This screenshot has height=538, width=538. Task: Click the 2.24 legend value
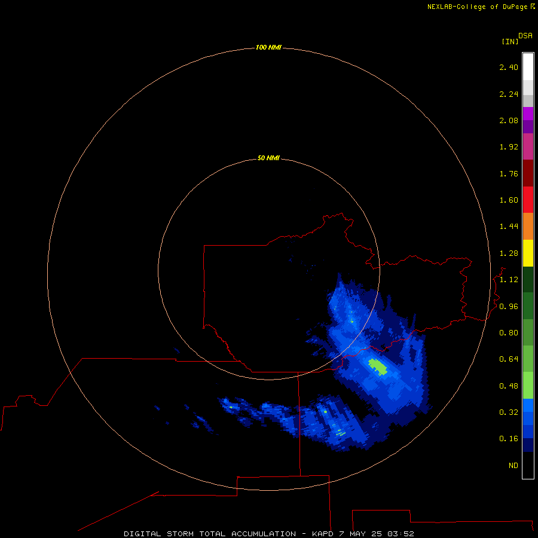click(x=509, y=94)
